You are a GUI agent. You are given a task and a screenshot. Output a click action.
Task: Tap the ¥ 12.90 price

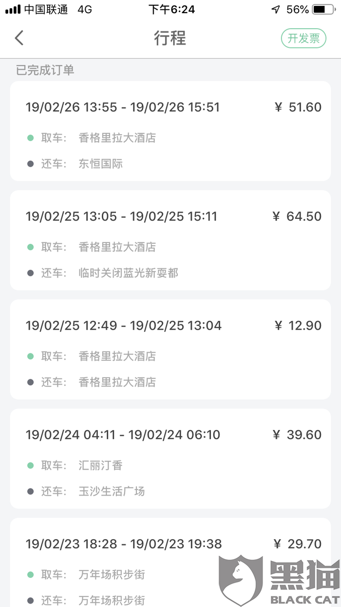pyautogui.click(x=298, y=326)
